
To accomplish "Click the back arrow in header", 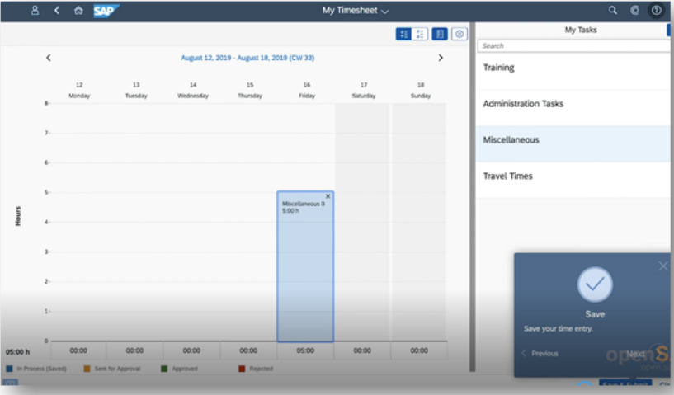I will pos(56,11).
